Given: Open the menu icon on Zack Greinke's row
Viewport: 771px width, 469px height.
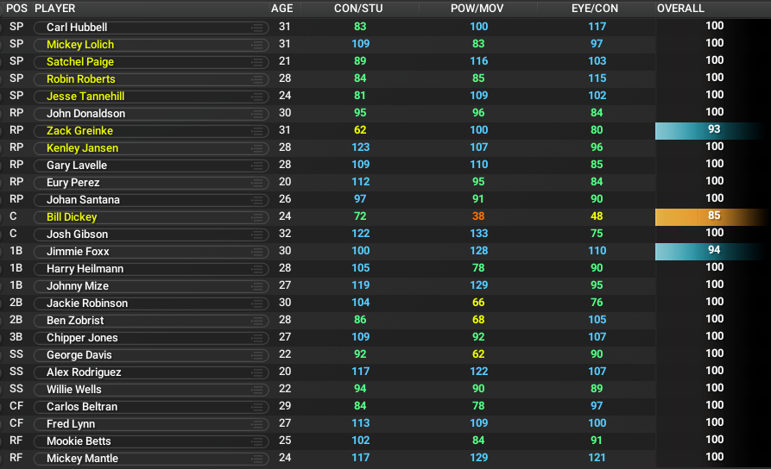Looking at the screenshot, I should click(257, 131).
